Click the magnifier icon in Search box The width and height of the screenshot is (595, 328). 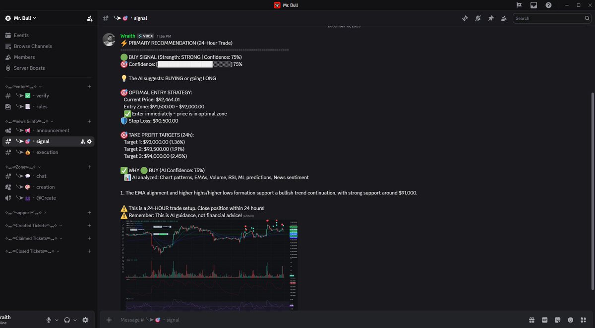(x=586, y=18)
